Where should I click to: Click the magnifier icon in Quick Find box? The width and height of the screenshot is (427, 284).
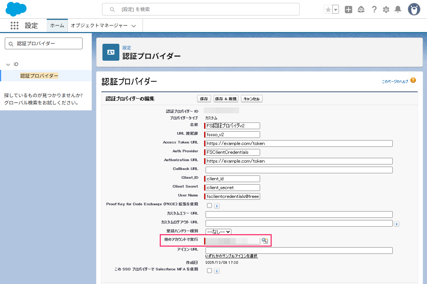pyautogui.click(x=11, y=44)
